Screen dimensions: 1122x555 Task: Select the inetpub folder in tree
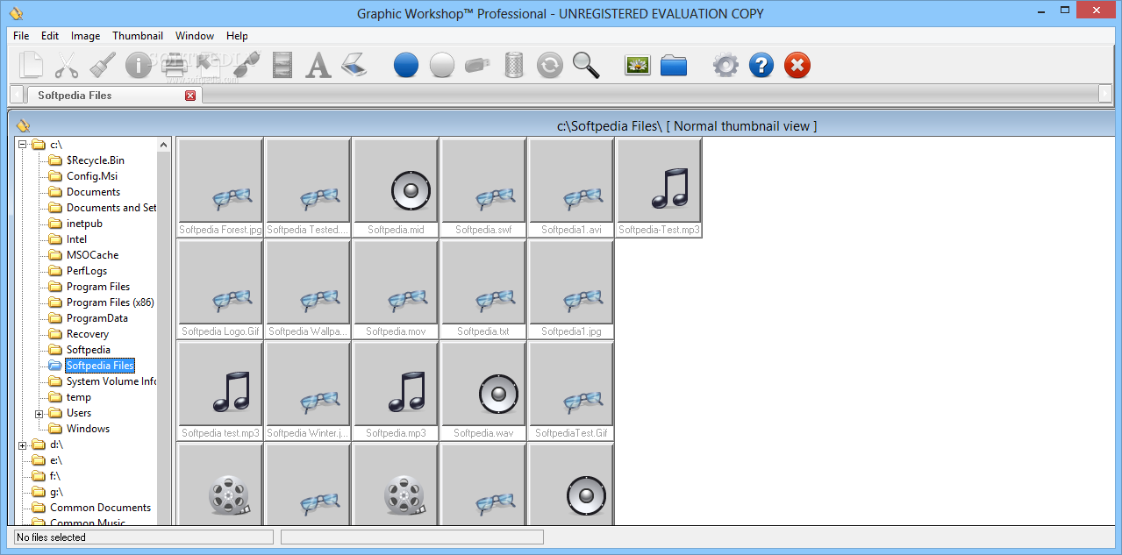point(84,224)
